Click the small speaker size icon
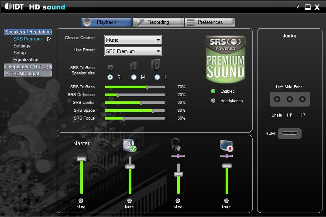This screenshot has height=217, width=326. 110,67
